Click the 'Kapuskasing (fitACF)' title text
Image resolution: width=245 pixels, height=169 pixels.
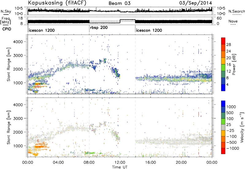tap(57, 3)
